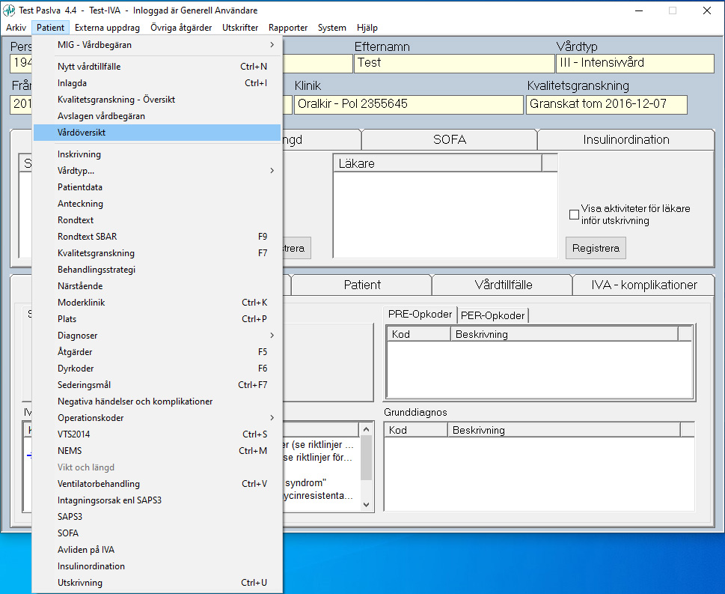Expand the Operationskoder submenu
This screenshot has width=725, height=594.
click(x=157, y=418)
